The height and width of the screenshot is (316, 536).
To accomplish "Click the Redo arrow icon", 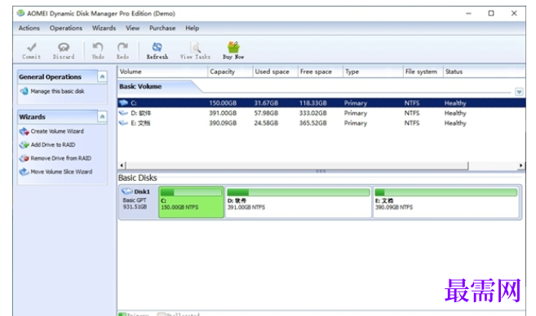I will pyautogui.click(x=122, y=46).
